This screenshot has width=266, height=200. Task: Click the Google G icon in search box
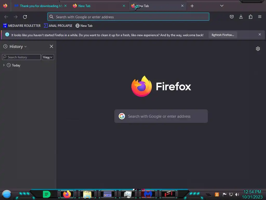pyautogui.click(x=122, y=116)
